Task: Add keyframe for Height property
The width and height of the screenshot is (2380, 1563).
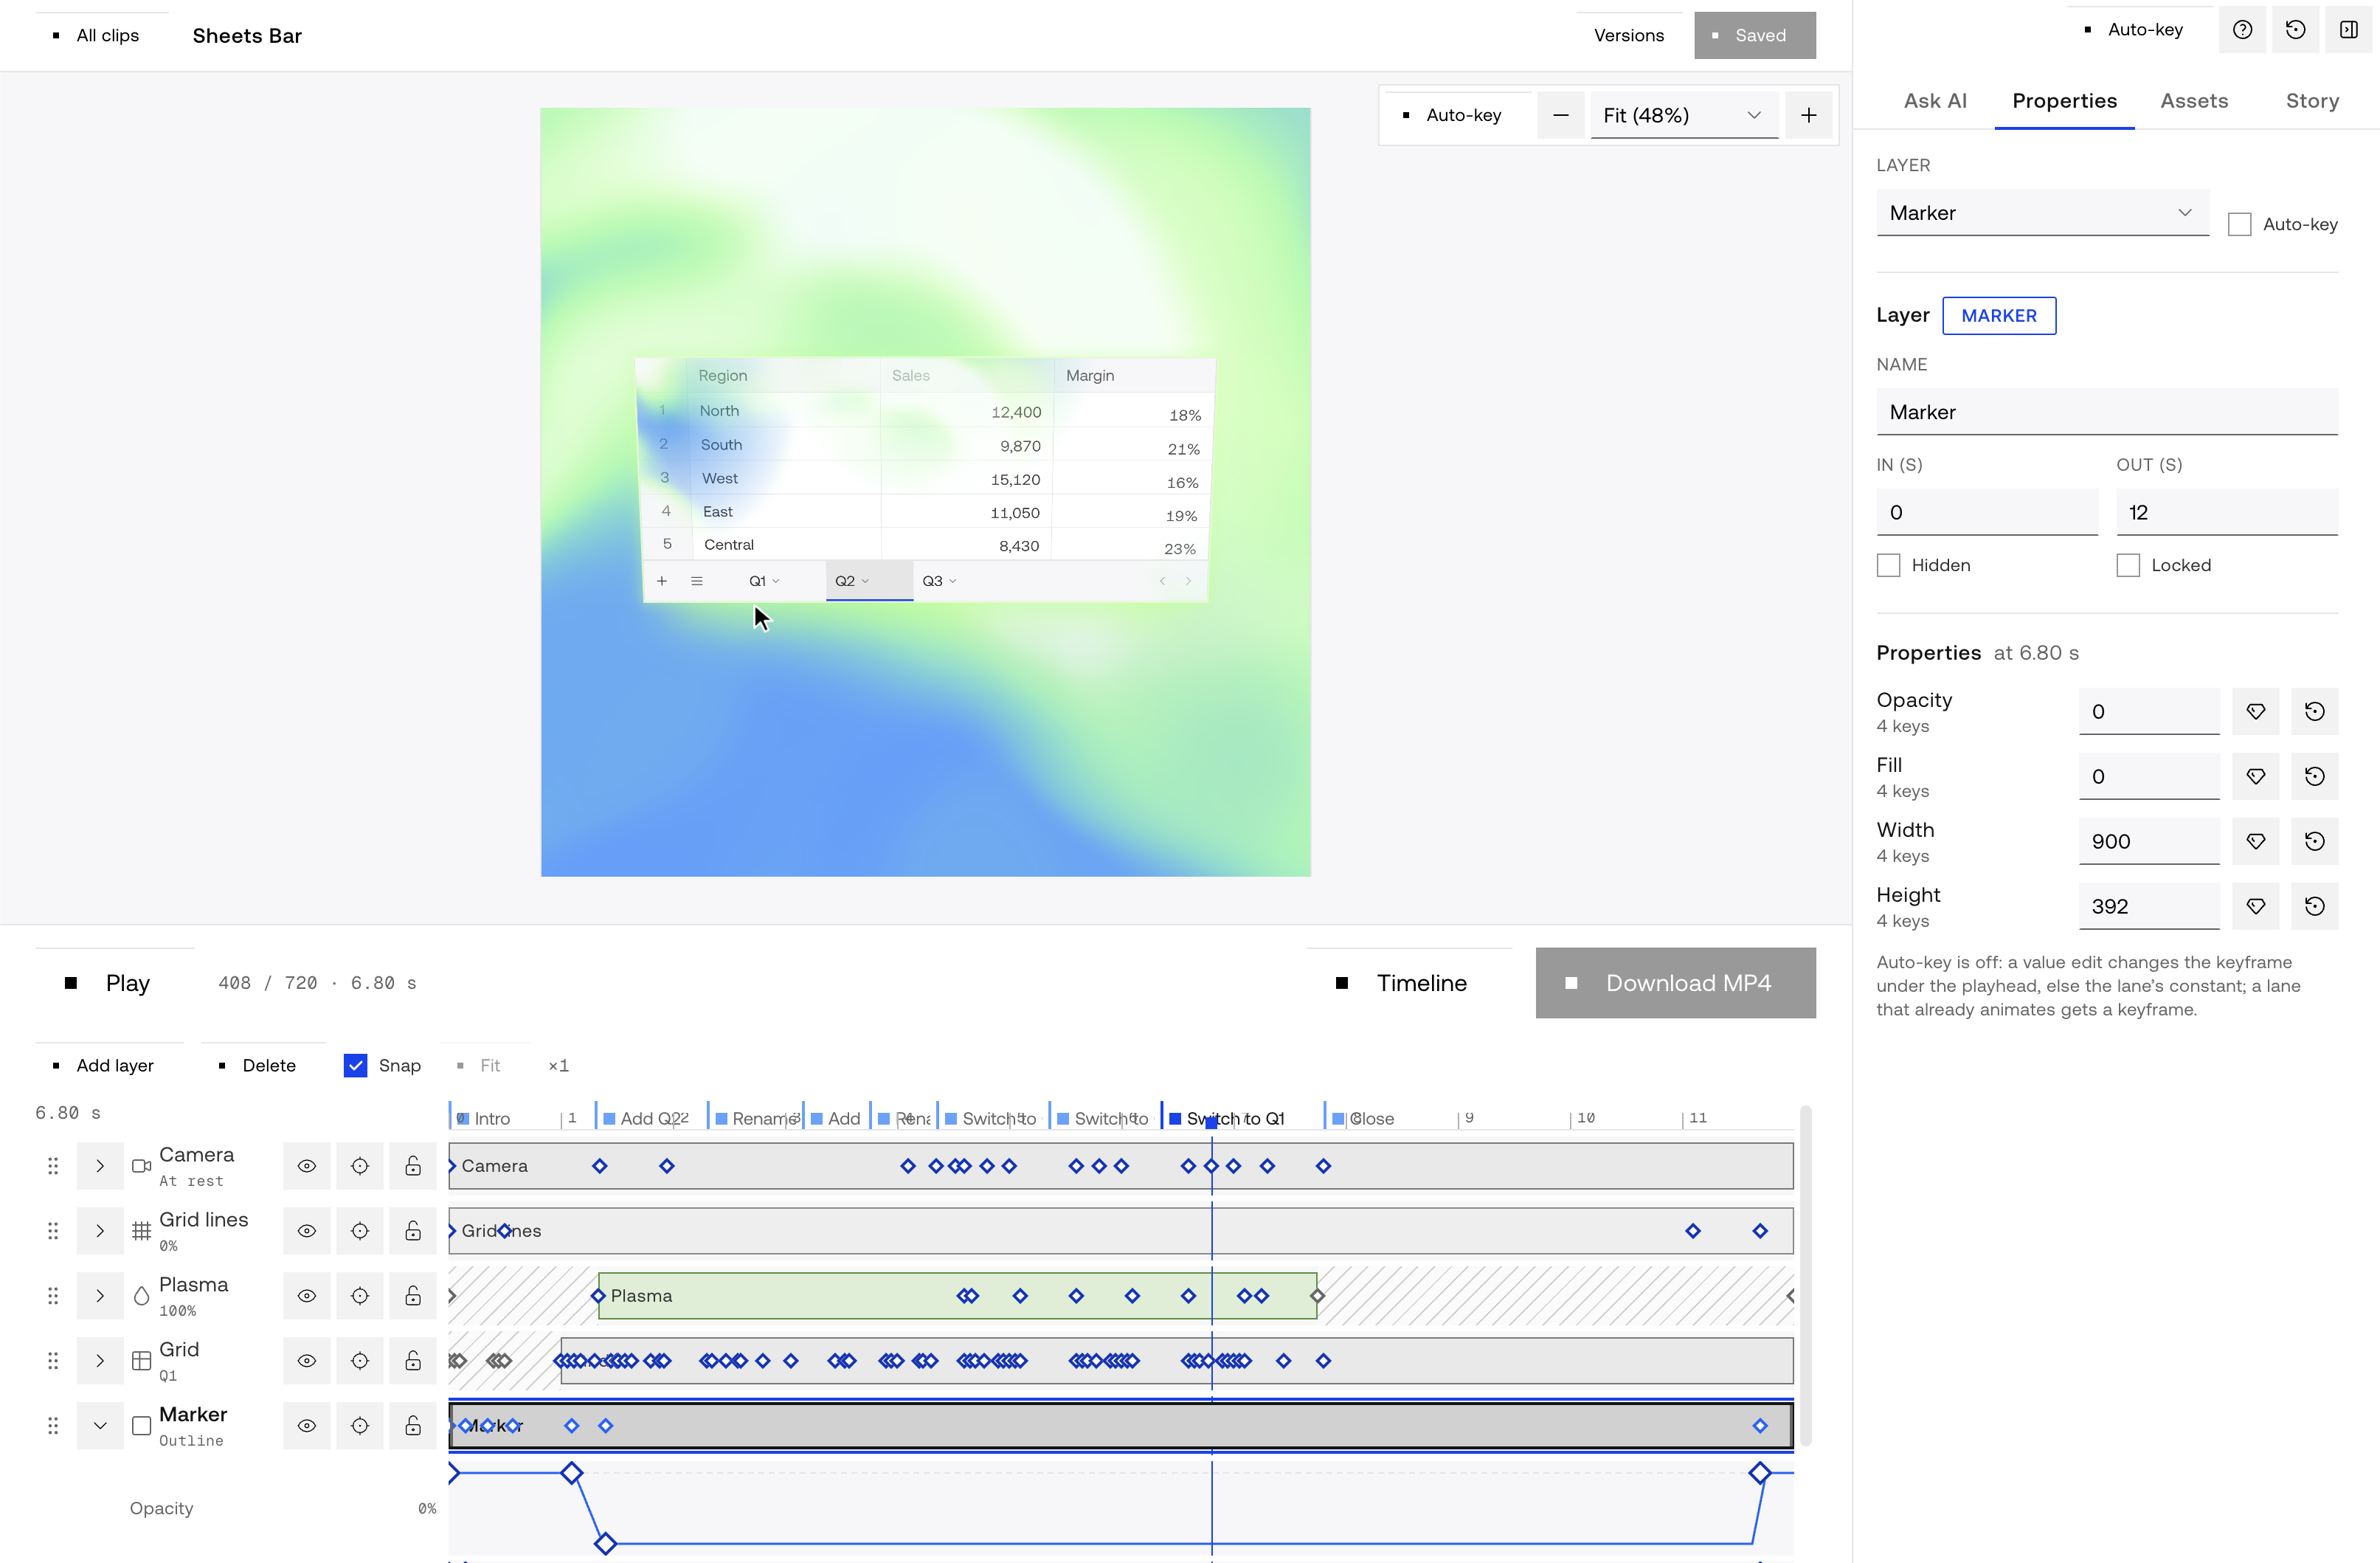Action: 2255,906
